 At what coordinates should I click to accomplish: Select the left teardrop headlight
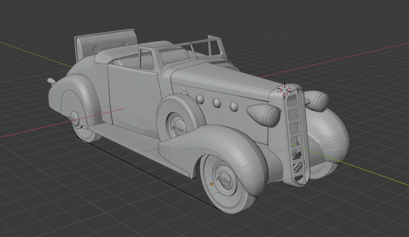click(x=264, y=115)
